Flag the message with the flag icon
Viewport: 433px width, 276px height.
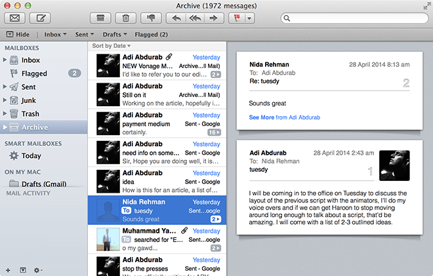point(237,18)
